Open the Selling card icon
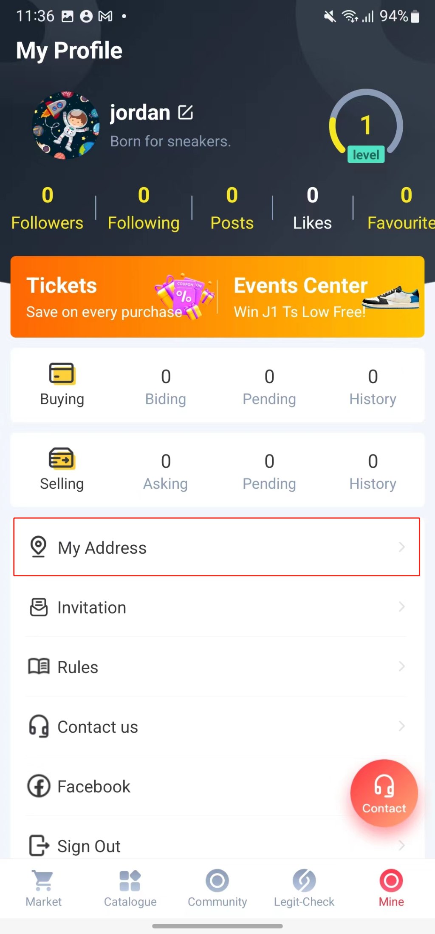The width and height of the screenshot is (435, 934). coord(62,458)
